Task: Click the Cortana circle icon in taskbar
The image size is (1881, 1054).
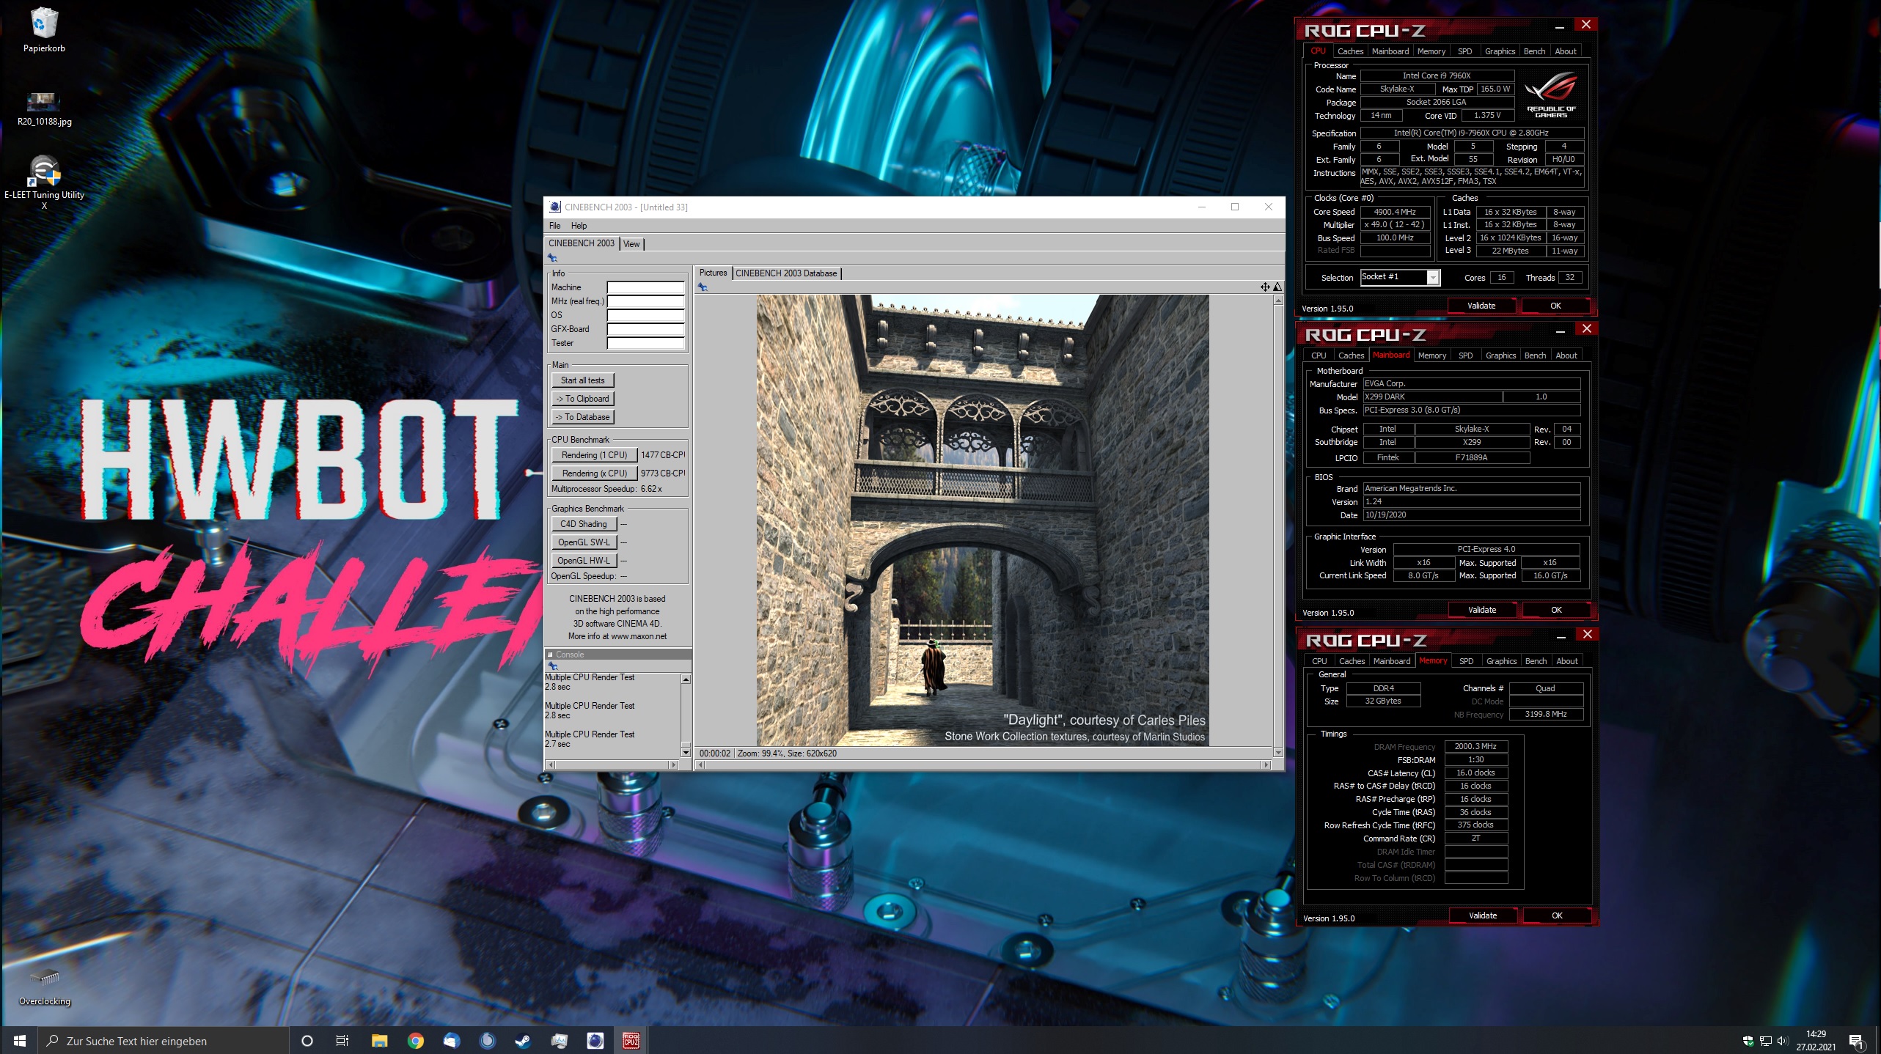Action: (307, 1040)
